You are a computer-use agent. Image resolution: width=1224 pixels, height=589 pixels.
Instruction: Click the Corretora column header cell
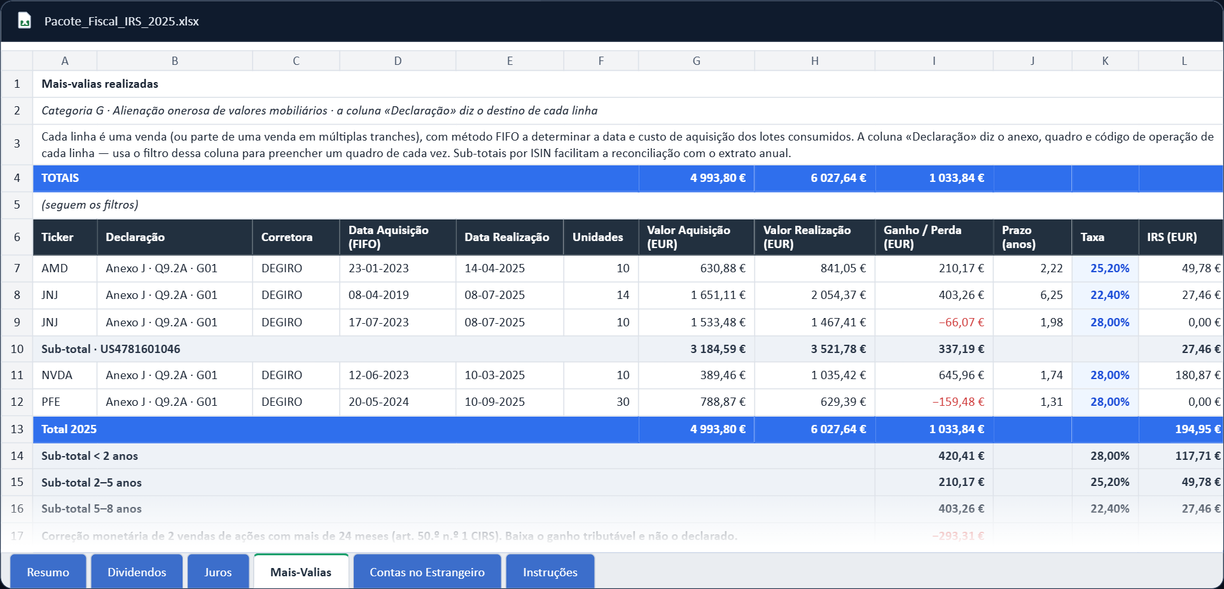coord(296,237)
